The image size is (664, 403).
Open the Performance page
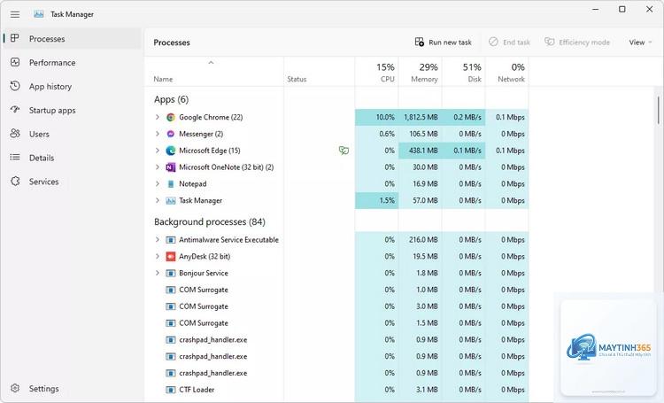pyautogui.click(x=73, y=62)
